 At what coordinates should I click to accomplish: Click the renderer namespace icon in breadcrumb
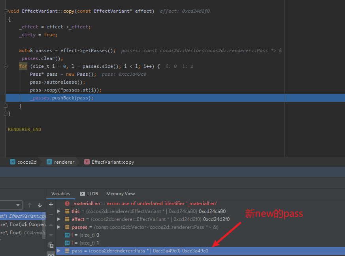click(49, 162)
